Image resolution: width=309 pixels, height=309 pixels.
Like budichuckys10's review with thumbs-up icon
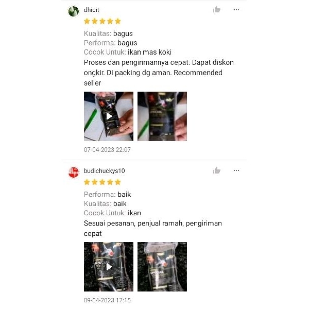click(x=217, y=170)
